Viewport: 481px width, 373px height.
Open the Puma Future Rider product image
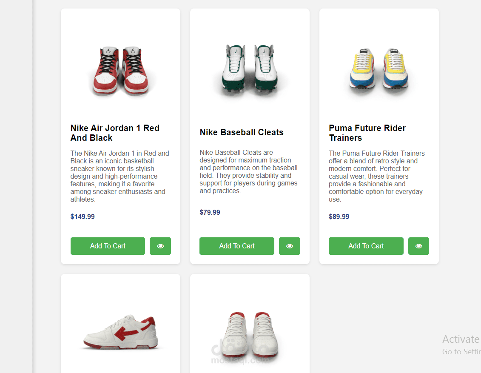coord(379,68)
